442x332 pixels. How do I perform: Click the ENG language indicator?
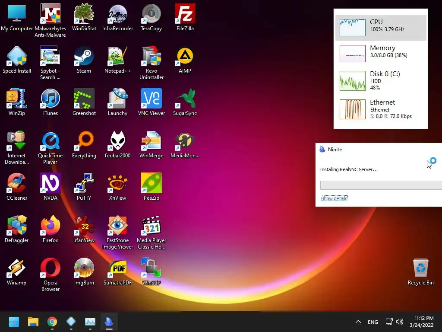click(373, 322)
